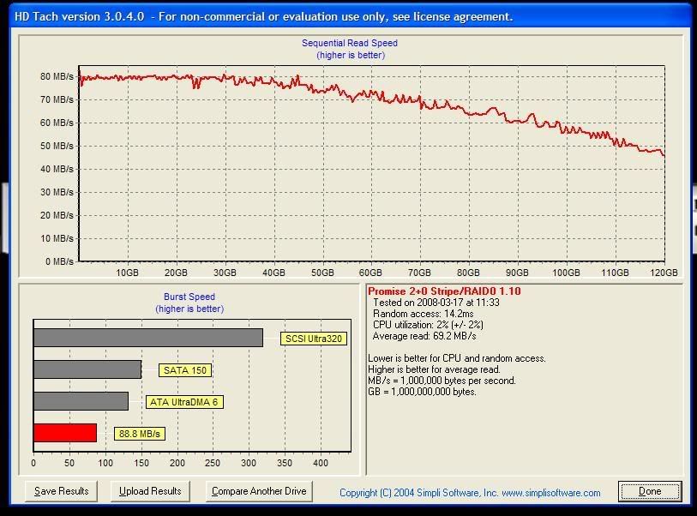Click the 10GB axis label
This screenshot has width=697, height=516.
click(x=127, y=273)
